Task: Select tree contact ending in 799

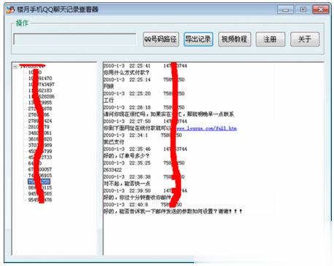Action: 40,151
